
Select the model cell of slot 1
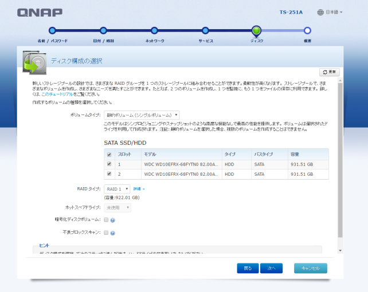pyautogui.click(x=181, y=164)
